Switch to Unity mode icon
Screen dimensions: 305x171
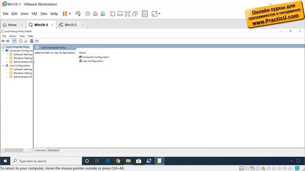coord(135,14)
